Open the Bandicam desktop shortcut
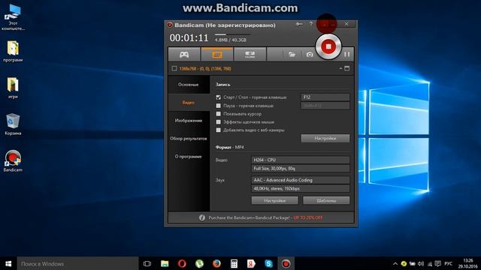 pyautogui.click(x=13, y=161)
